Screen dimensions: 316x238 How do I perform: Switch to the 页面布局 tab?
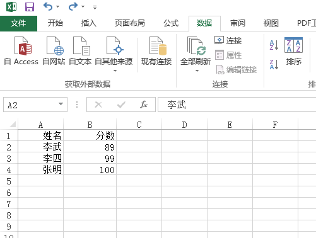click(130, 23)
